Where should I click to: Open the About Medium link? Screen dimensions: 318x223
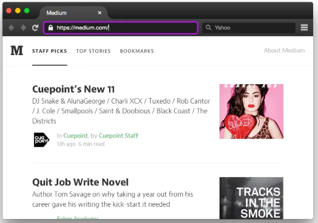click(x=284, y=50)
